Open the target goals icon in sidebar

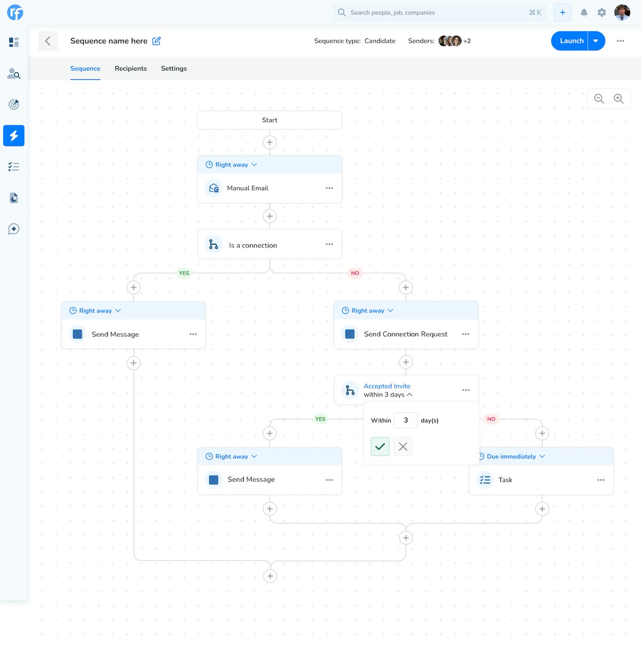point(14,104)
